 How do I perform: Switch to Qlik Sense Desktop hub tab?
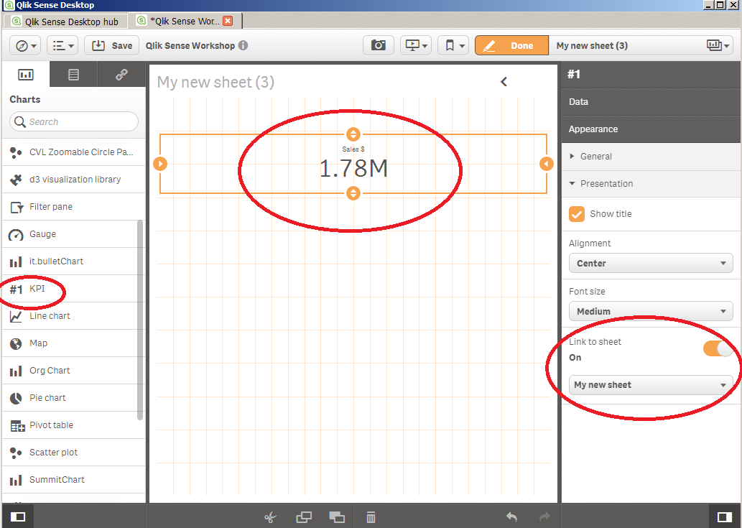pyautogui.click(x=65, y=22)
